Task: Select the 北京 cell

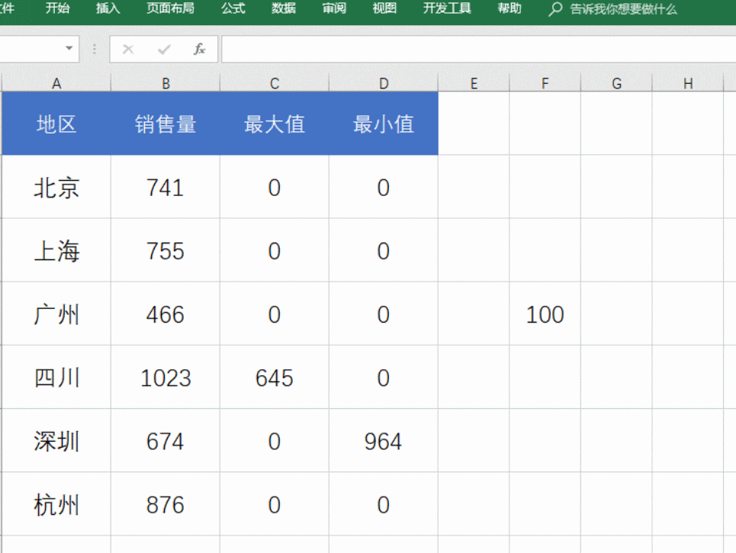Action: [x=56, y=187]
